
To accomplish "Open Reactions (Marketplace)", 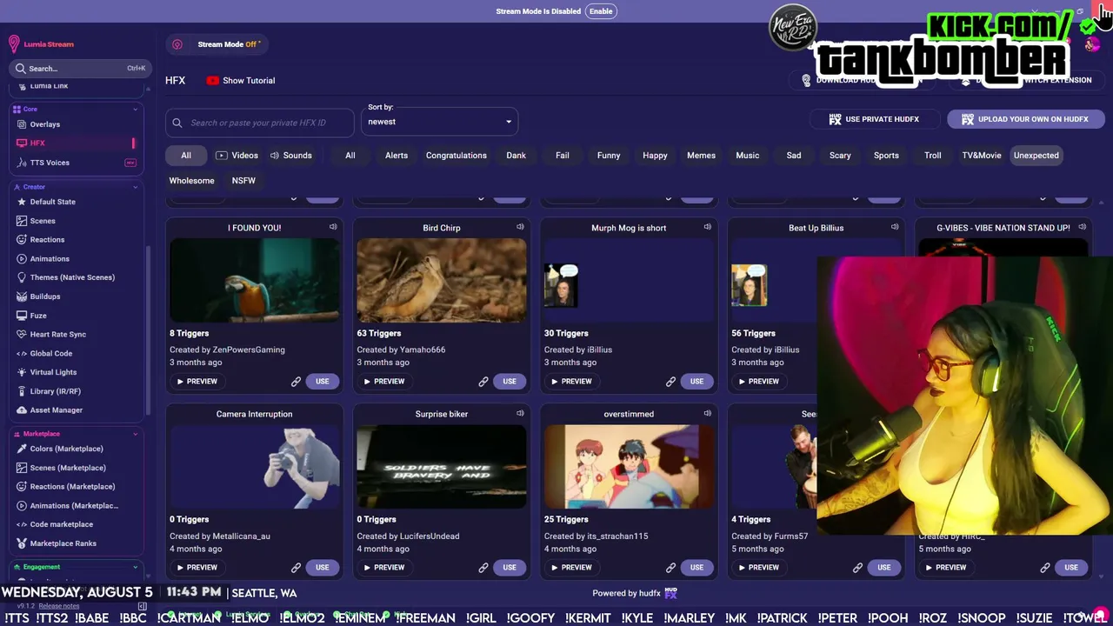I will 72,487.
